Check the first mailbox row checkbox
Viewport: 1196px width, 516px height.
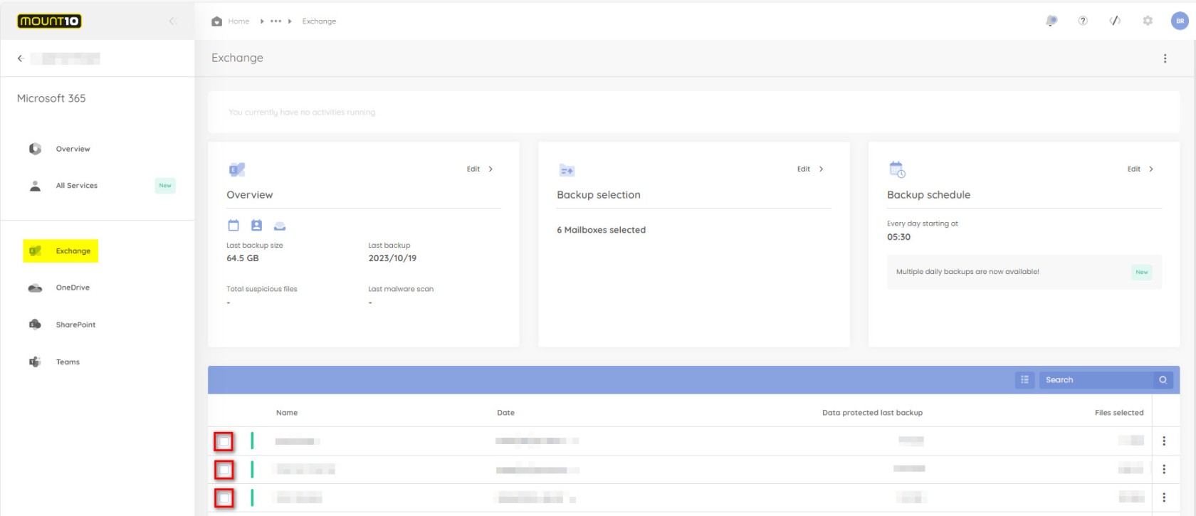pos(224,442)
